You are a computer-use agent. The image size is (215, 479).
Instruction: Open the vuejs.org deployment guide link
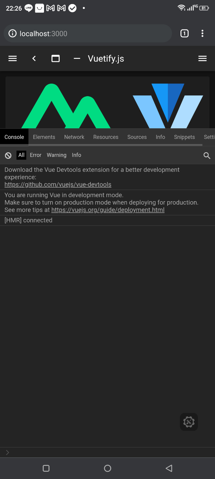click(x=108, y=210)
